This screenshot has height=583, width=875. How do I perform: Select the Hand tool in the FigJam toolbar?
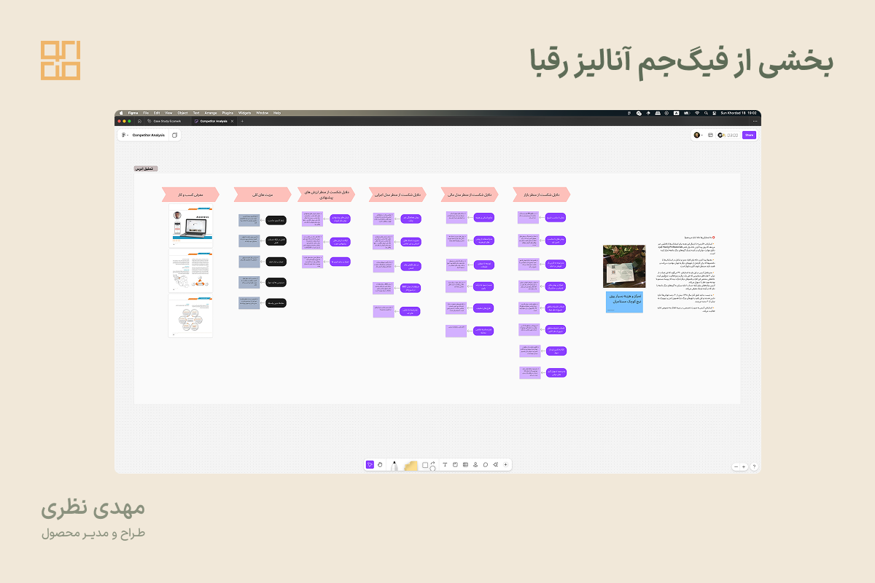coord(380,464)
